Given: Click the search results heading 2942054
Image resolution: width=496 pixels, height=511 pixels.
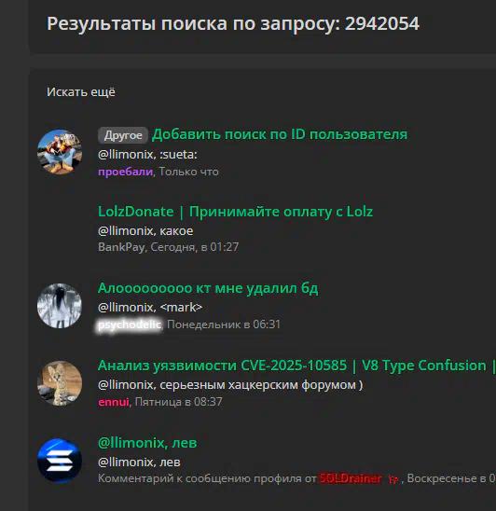Looking at the screenshot, I should 233,24.
